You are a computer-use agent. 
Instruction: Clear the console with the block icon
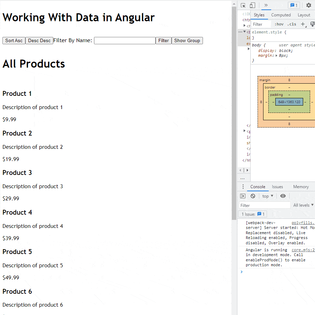pos(253,196)
